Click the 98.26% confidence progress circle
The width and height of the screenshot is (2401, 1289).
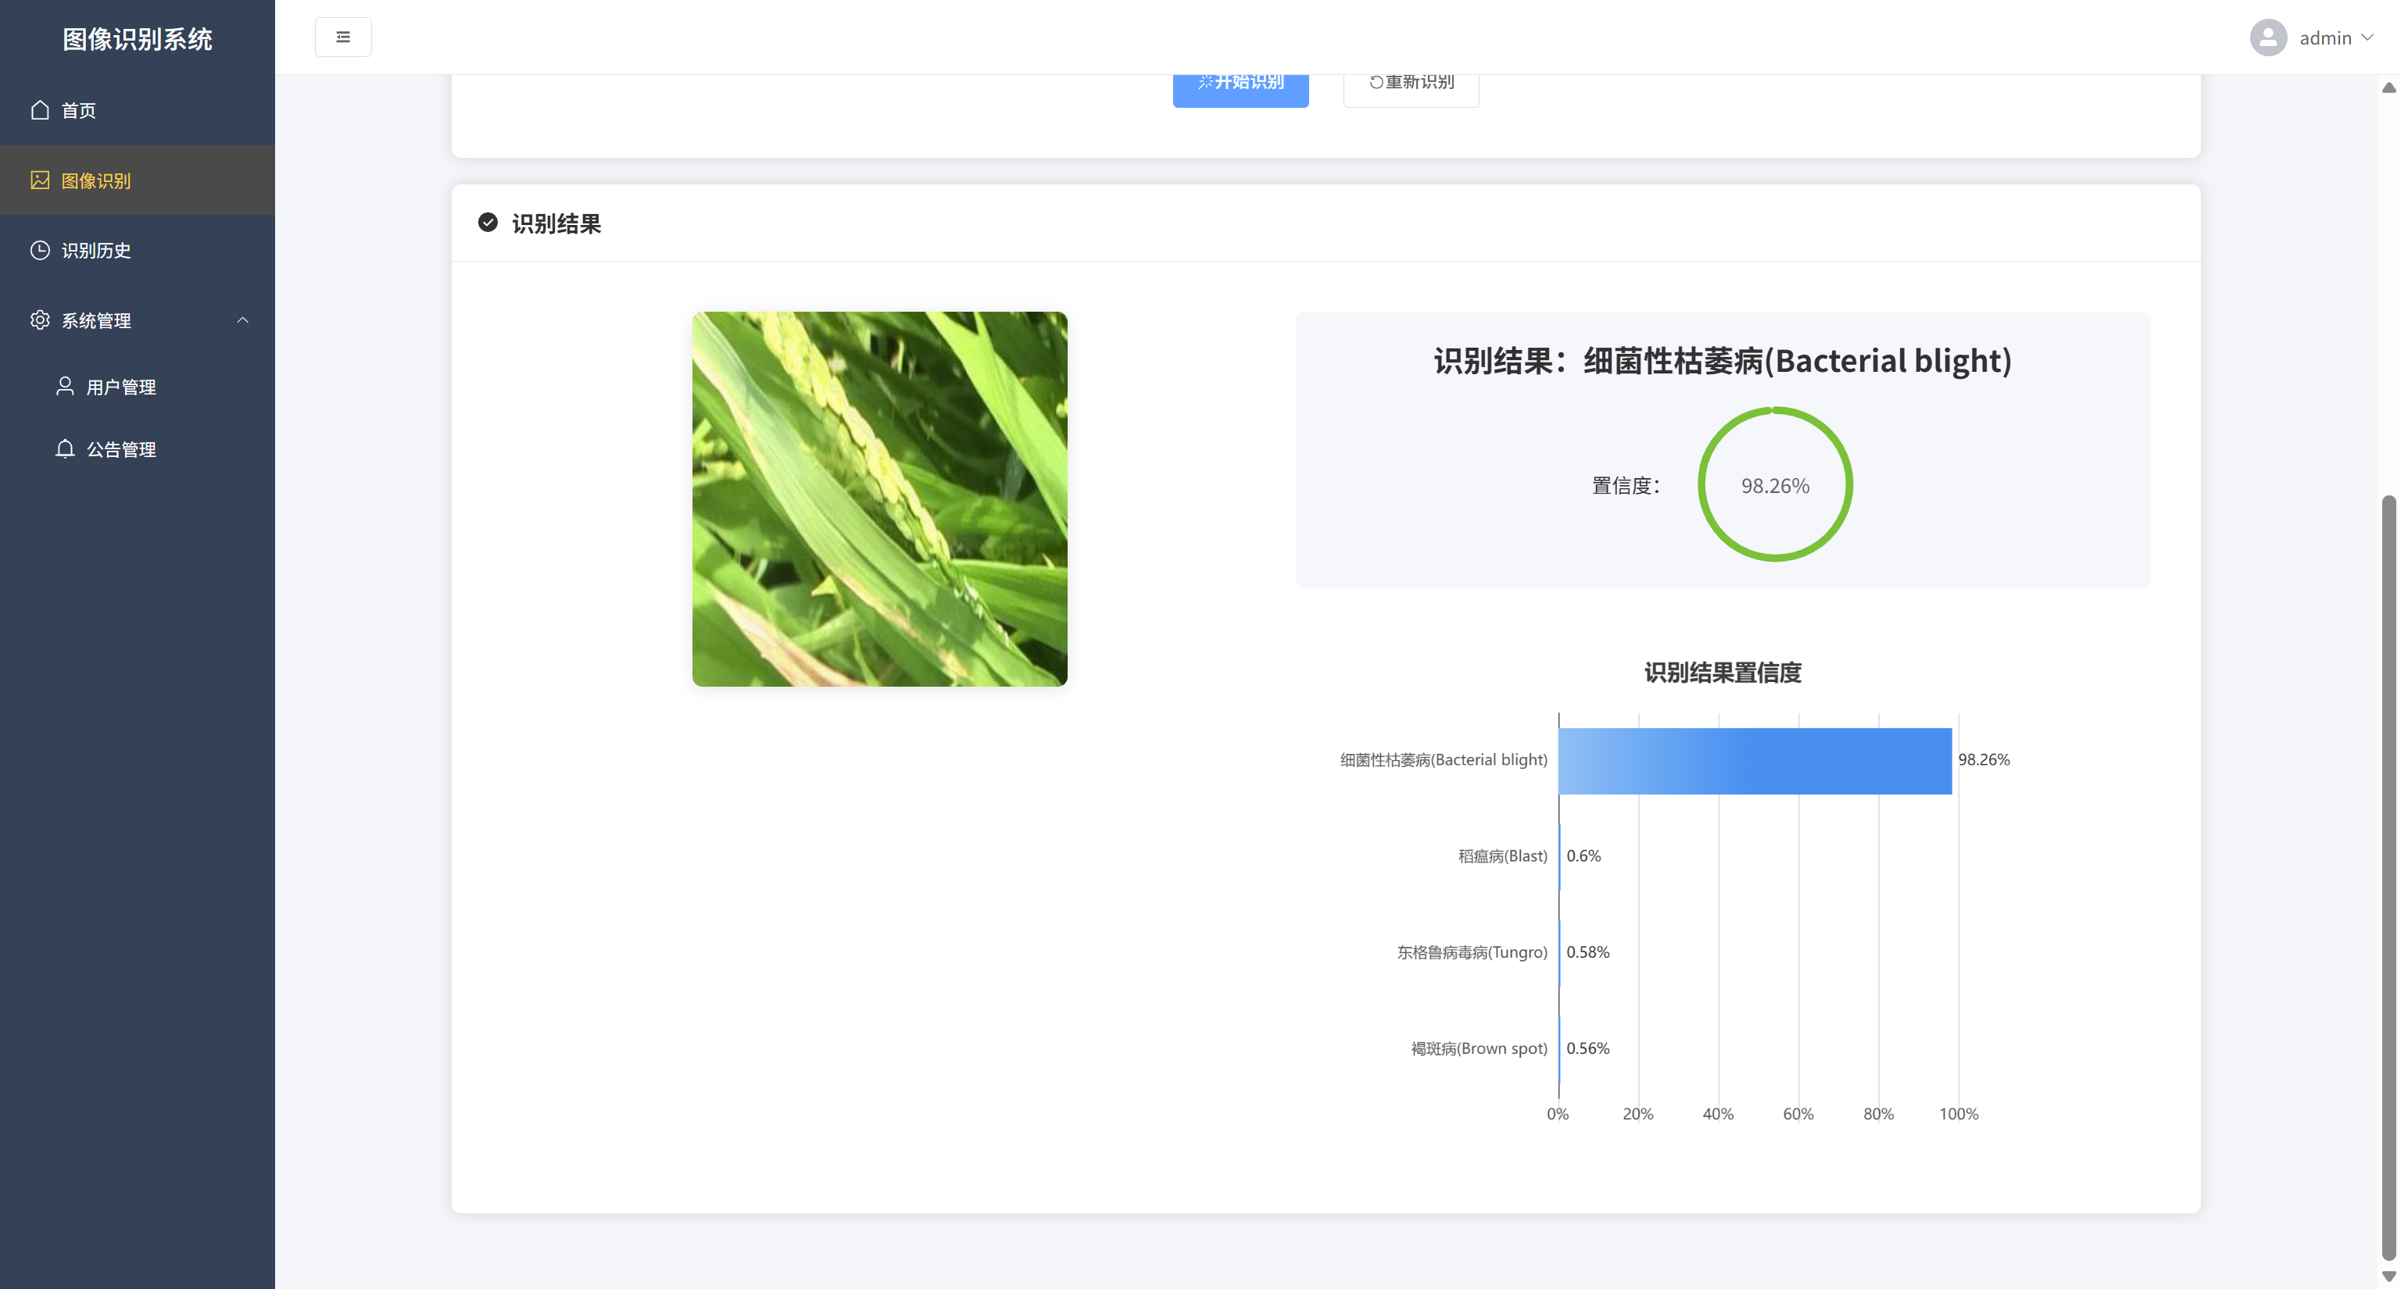[x=1775, y=484]
